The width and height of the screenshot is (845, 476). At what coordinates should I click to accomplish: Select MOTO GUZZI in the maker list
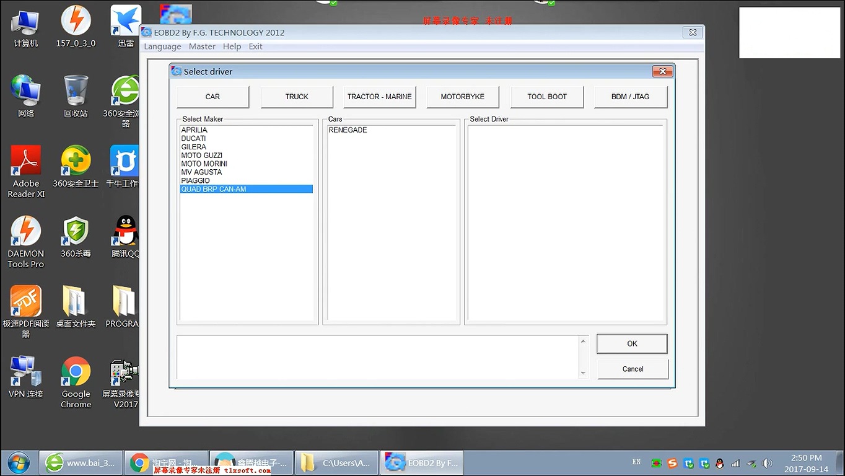click(x=247, y=156)
